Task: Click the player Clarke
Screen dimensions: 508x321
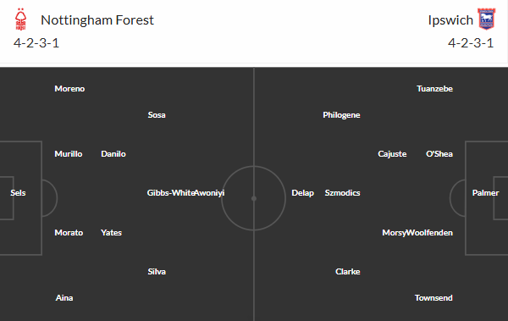Action: pyautogui.click(x=348, y=271)
